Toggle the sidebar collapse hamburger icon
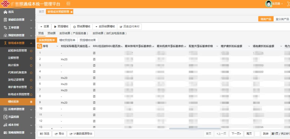 point(68,4)
